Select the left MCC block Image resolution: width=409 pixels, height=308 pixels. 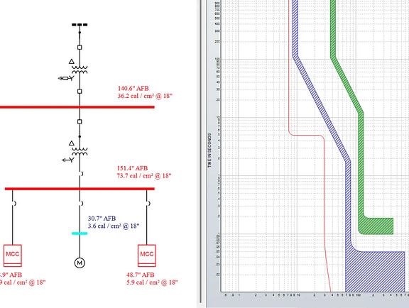13,255
